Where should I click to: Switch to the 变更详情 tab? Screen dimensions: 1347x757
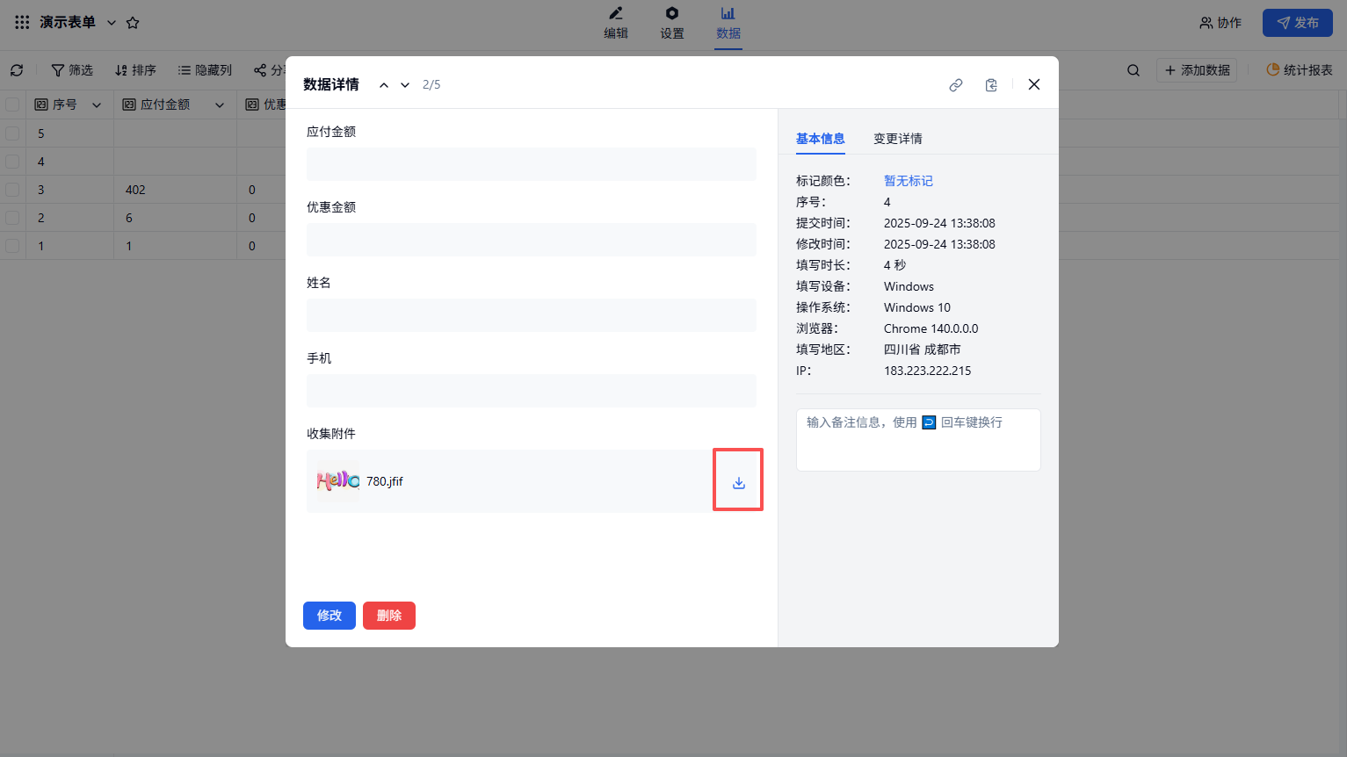[897, 139]
